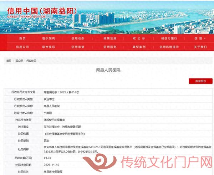Click the 处罚机关 label cell
The height and width of the screenshot is (175, 214).
tap(23, 172)
